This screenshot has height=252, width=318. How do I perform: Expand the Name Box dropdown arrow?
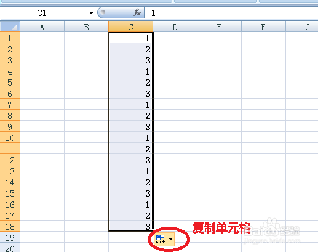(x=91, y=13)
